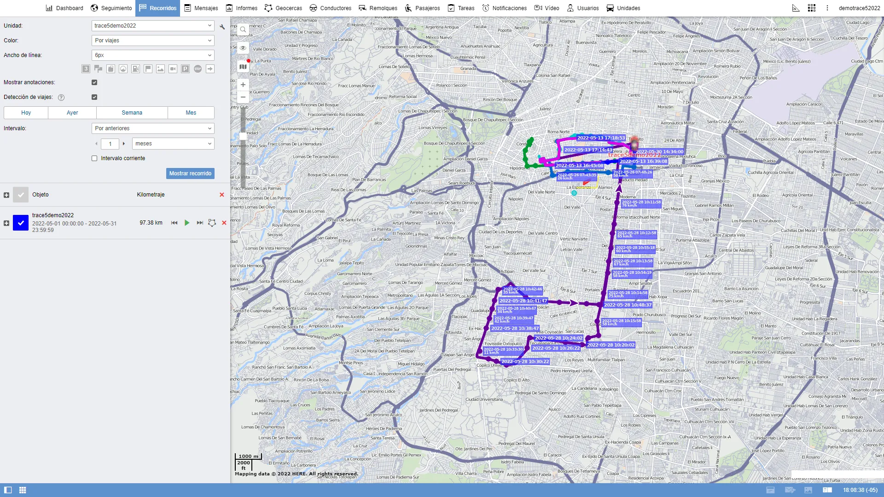Viewport: 884px width, 497px height.
Task: Open the Ancho de línea dropdown
Action: pos(152,55)
